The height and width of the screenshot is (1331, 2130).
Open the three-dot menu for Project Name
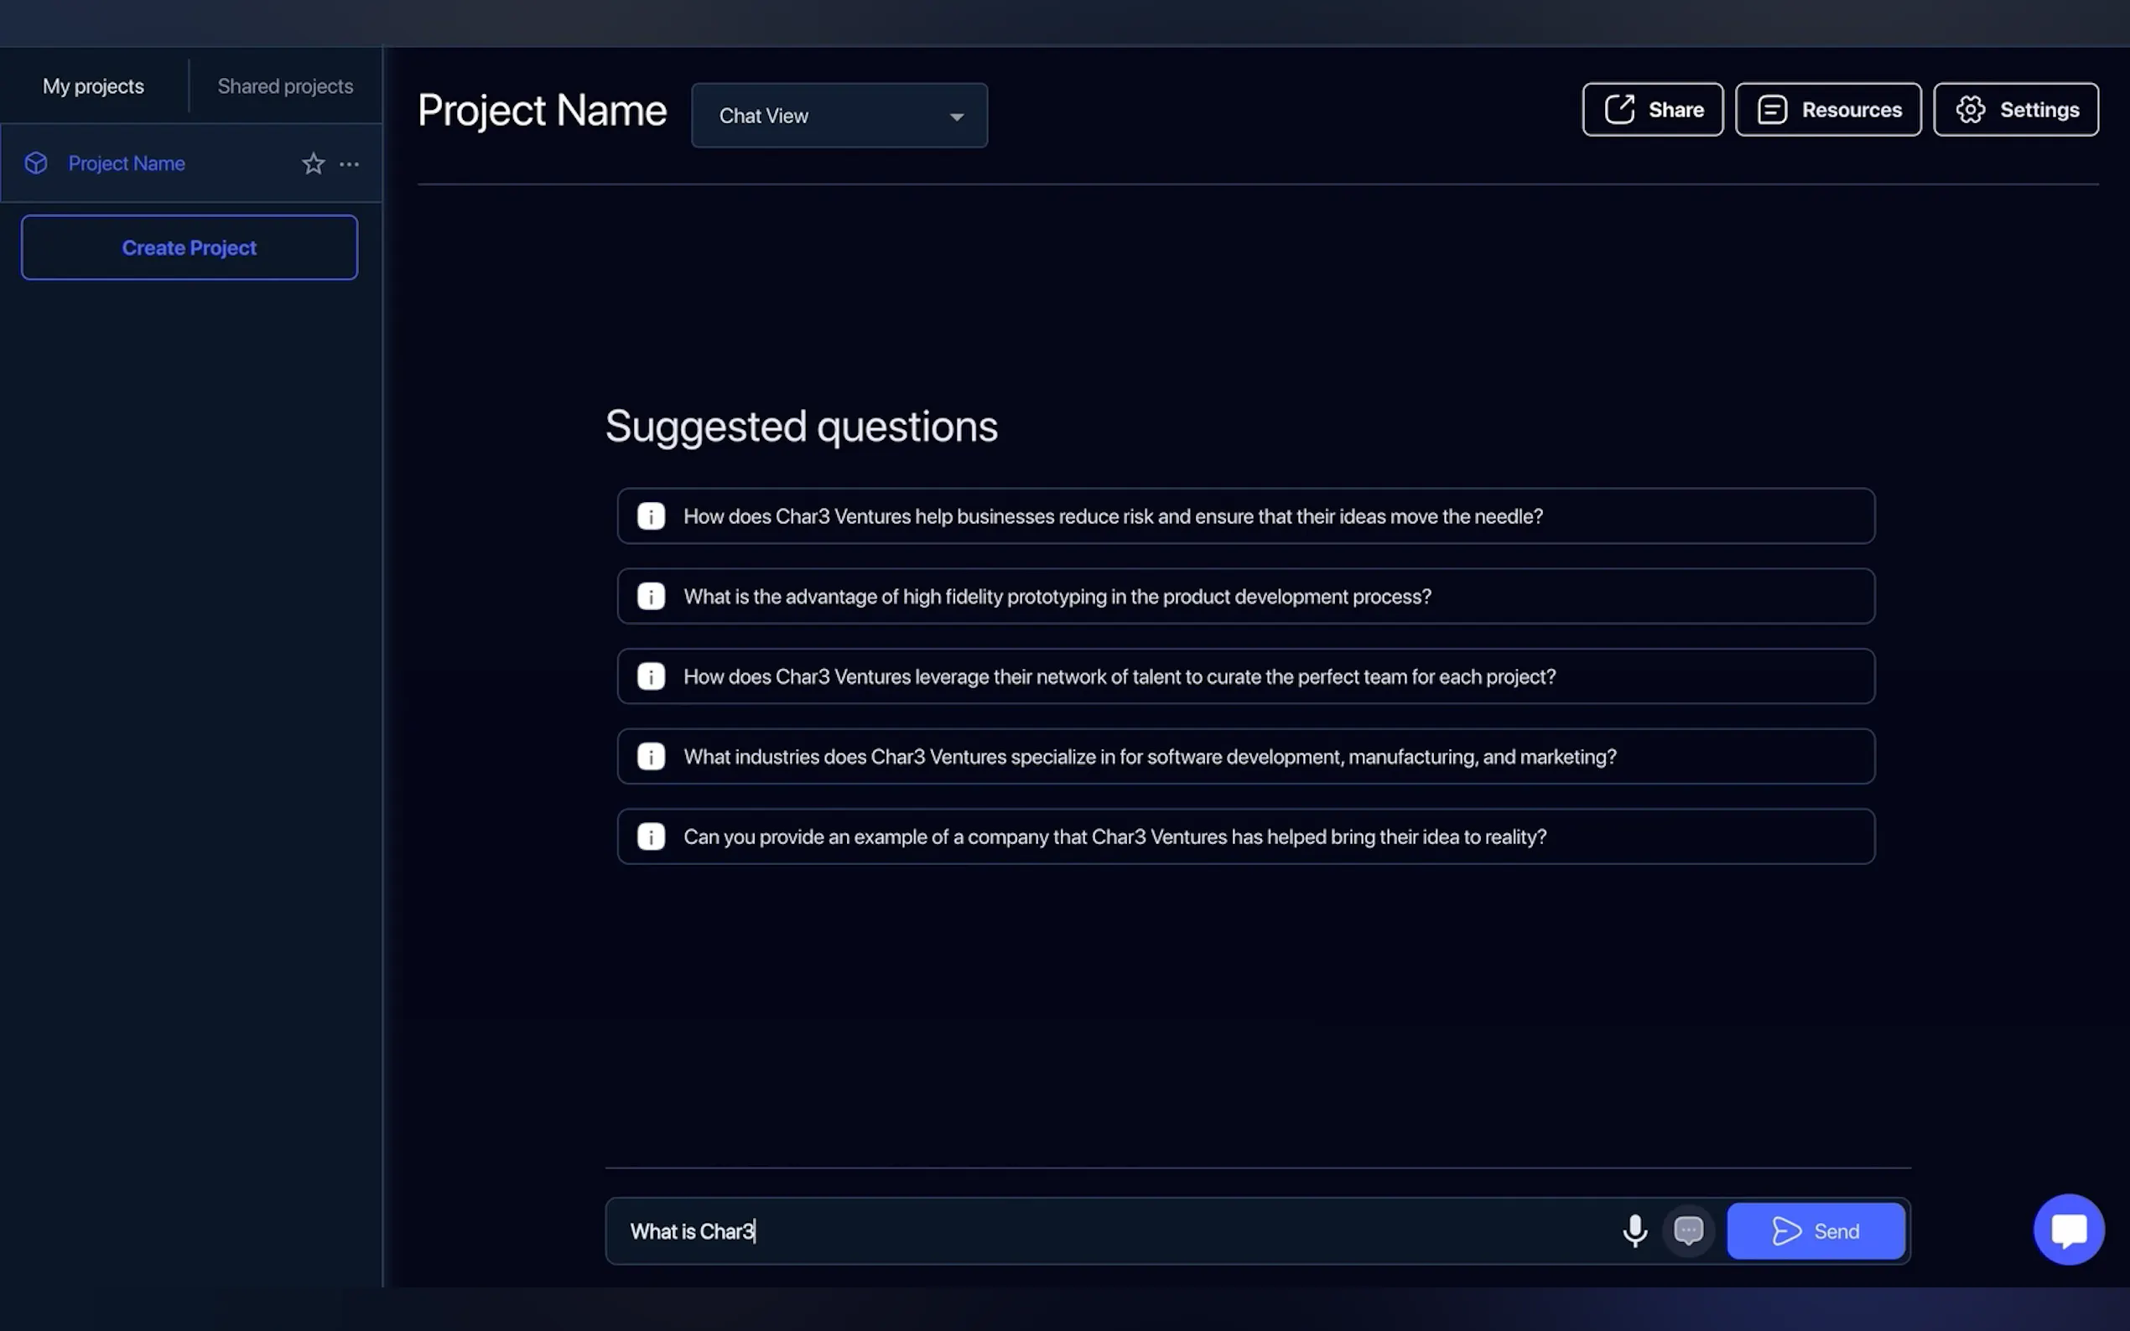point(350,163)
